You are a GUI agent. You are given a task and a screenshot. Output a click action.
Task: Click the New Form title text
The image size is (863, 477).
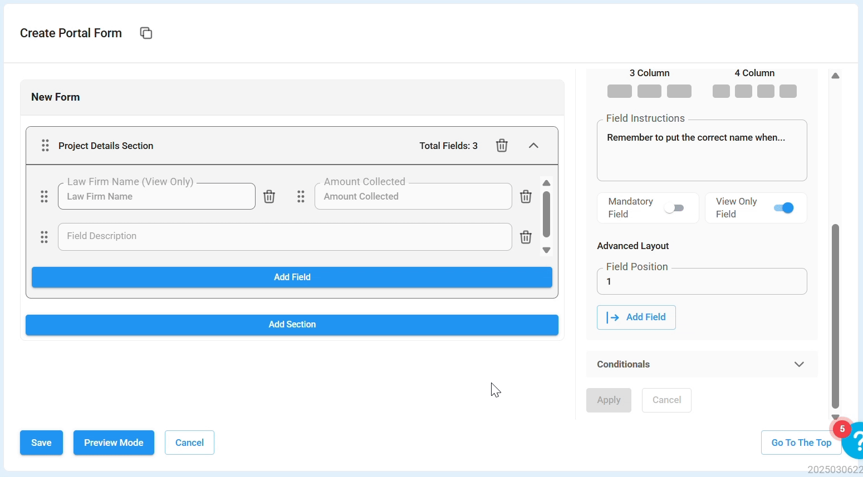56,97
